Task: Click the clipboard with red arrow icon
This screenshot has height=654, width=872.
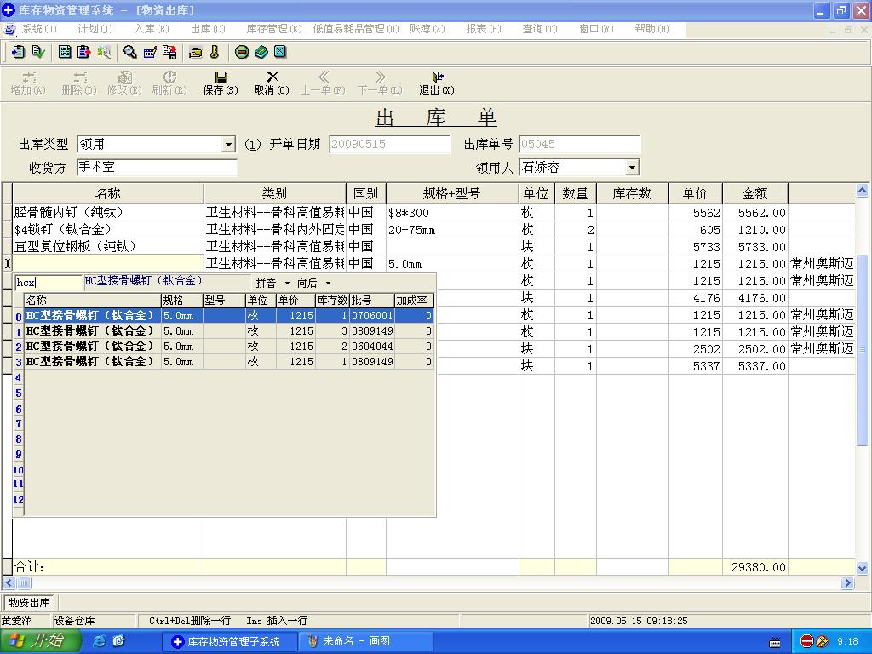Action: [84, 52]
